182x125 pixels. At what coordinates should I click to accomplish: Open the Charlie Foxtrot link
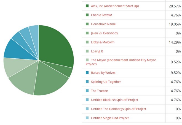101,15
